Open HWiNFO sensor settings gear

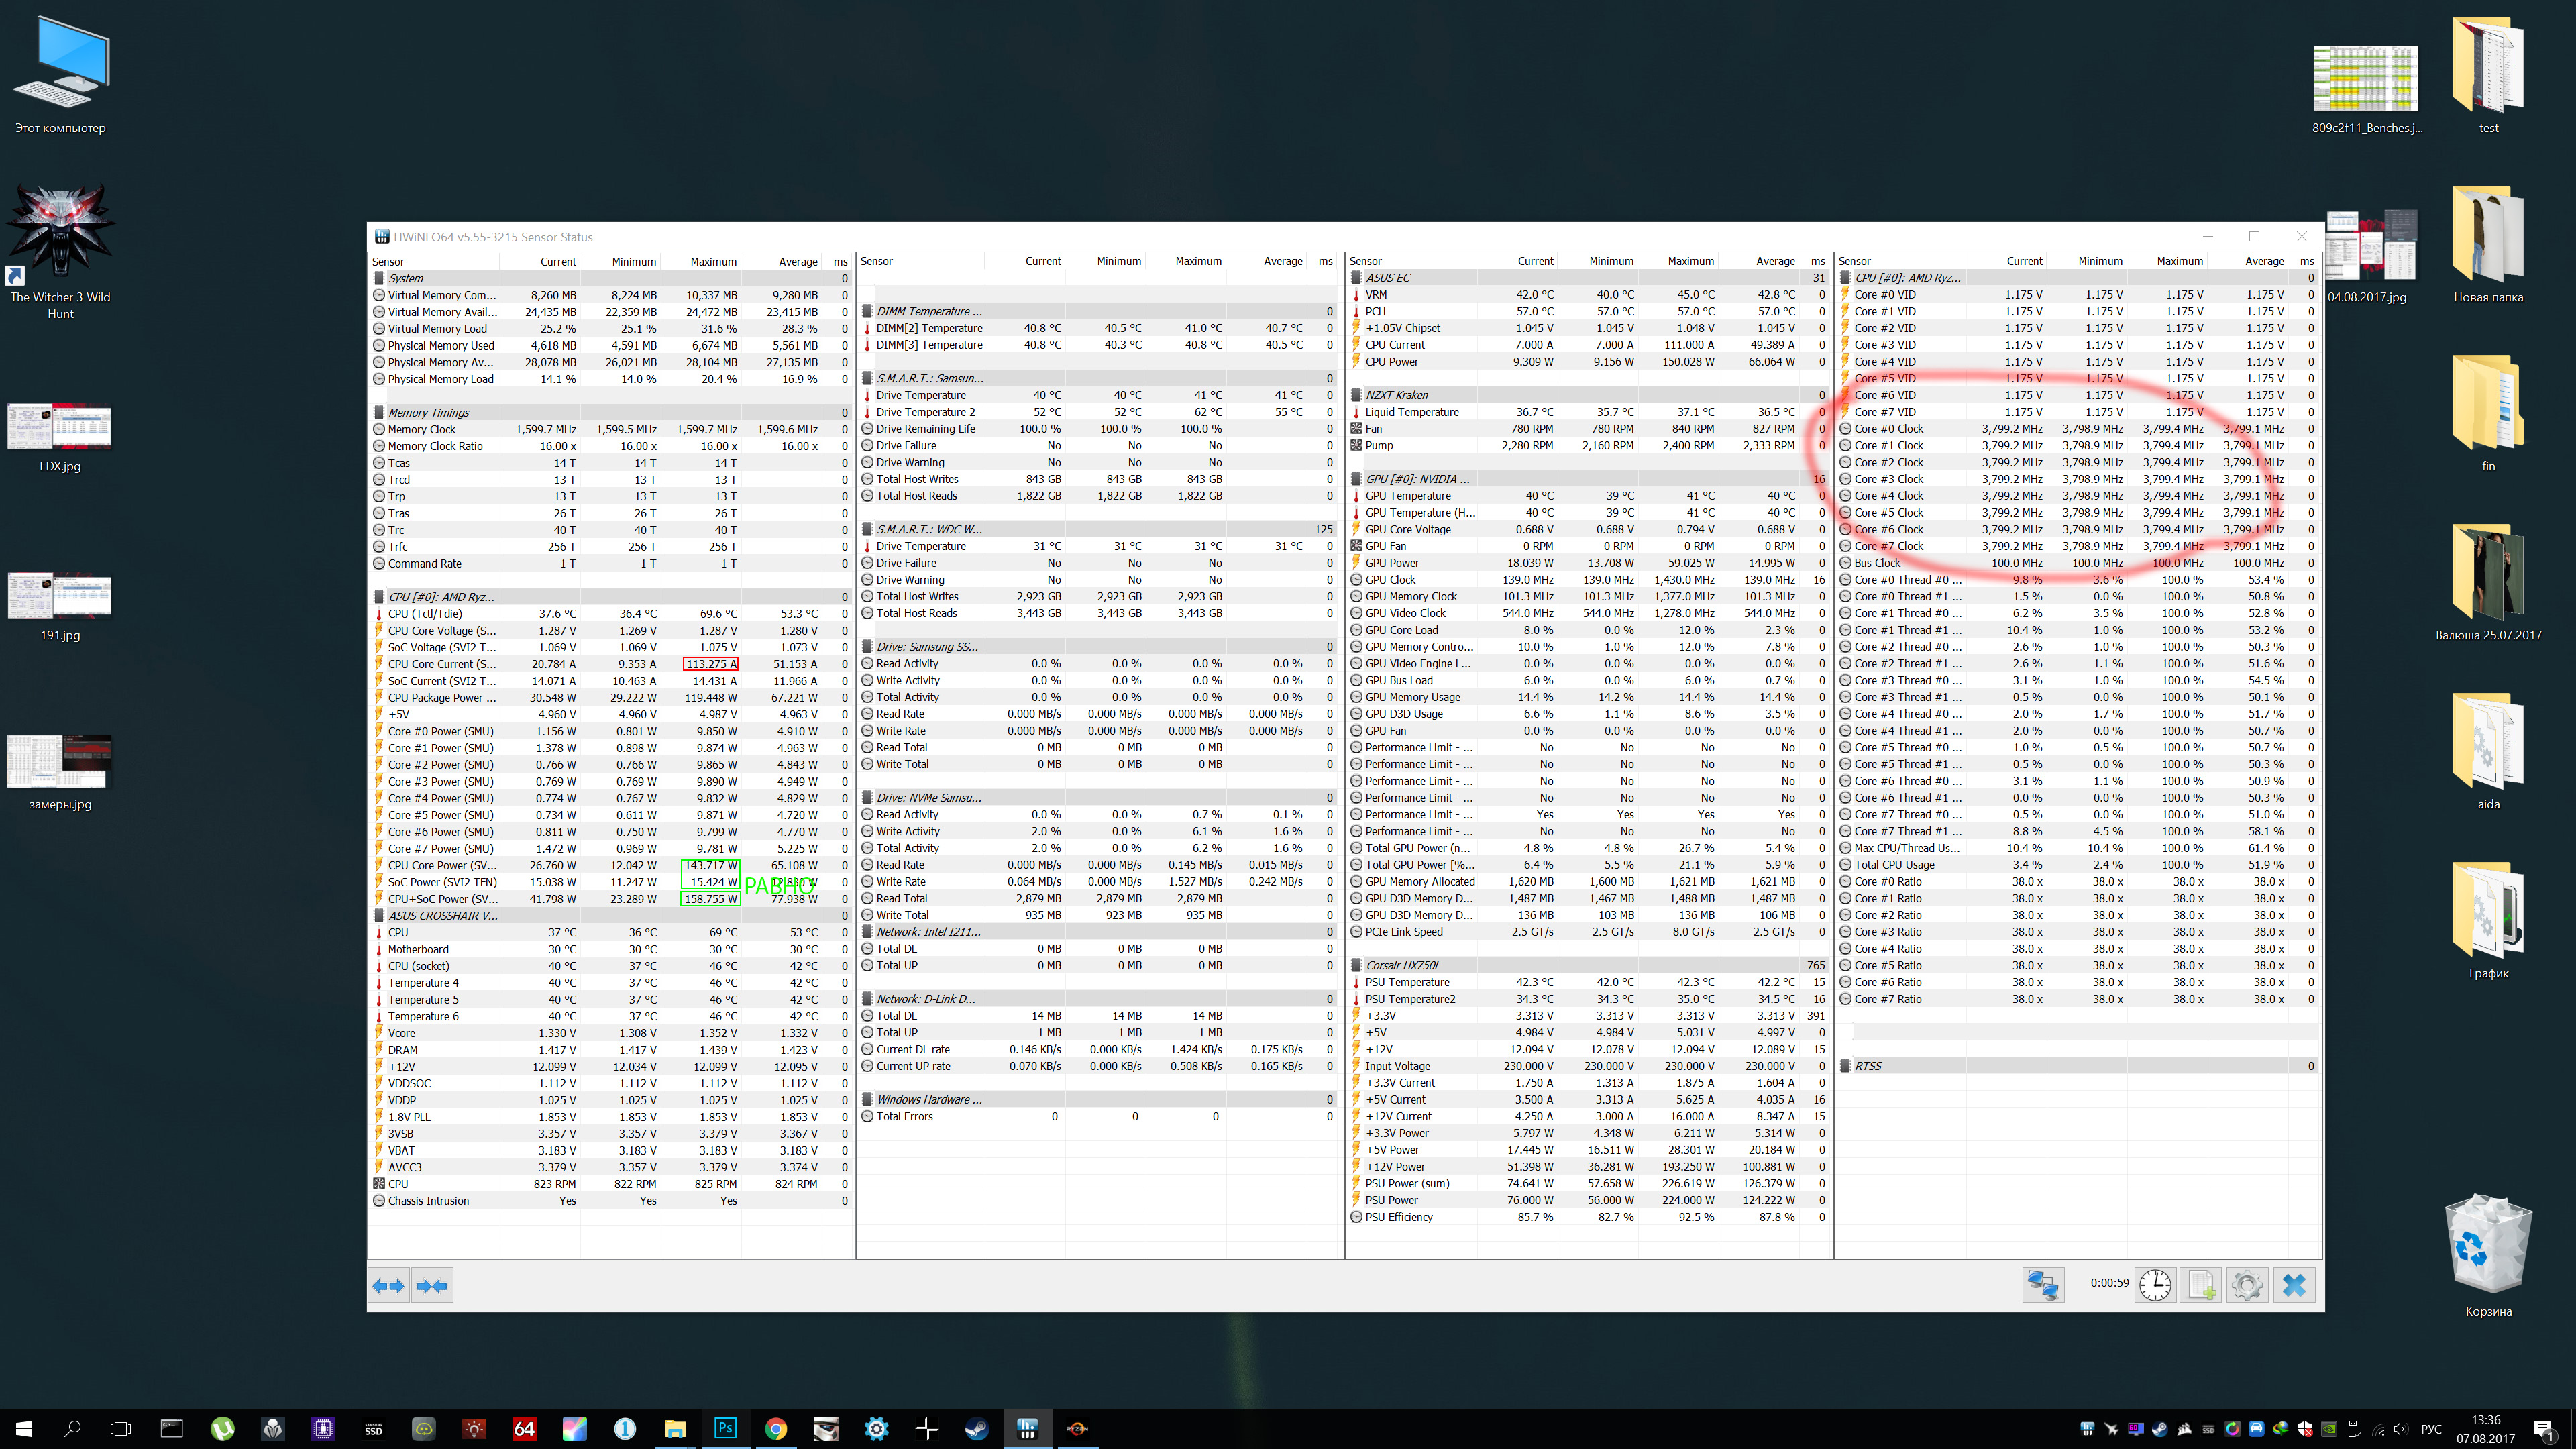pyautogui.click(x=2247, y=1285)
